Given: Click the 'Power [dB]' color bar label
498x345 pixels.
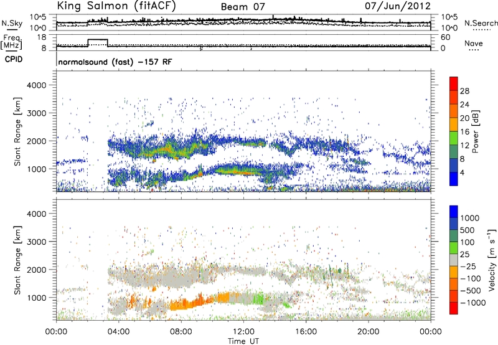Looking at the screenshot, I should click(x=475, y=131).
